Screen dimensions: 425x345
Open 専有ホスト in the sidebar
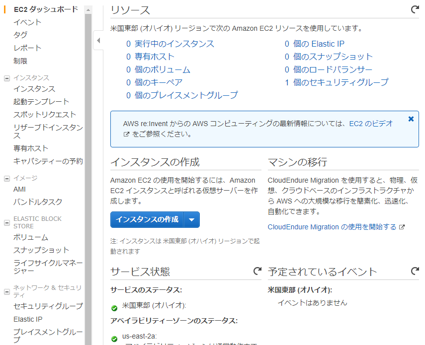(x=31, y=148)
